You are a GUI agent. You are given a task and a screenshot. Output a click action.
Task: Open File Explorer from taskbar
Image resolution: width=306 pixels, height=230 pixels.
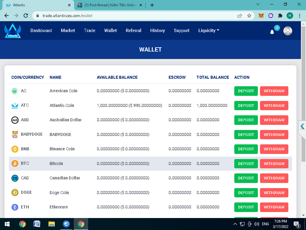51,224
